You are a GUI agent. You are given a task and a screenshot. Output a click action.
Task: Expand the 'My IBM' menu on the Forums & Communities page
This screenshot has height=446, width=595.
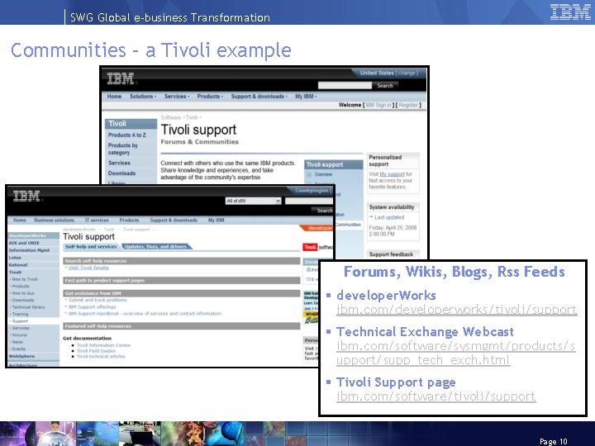pos(306,97)
